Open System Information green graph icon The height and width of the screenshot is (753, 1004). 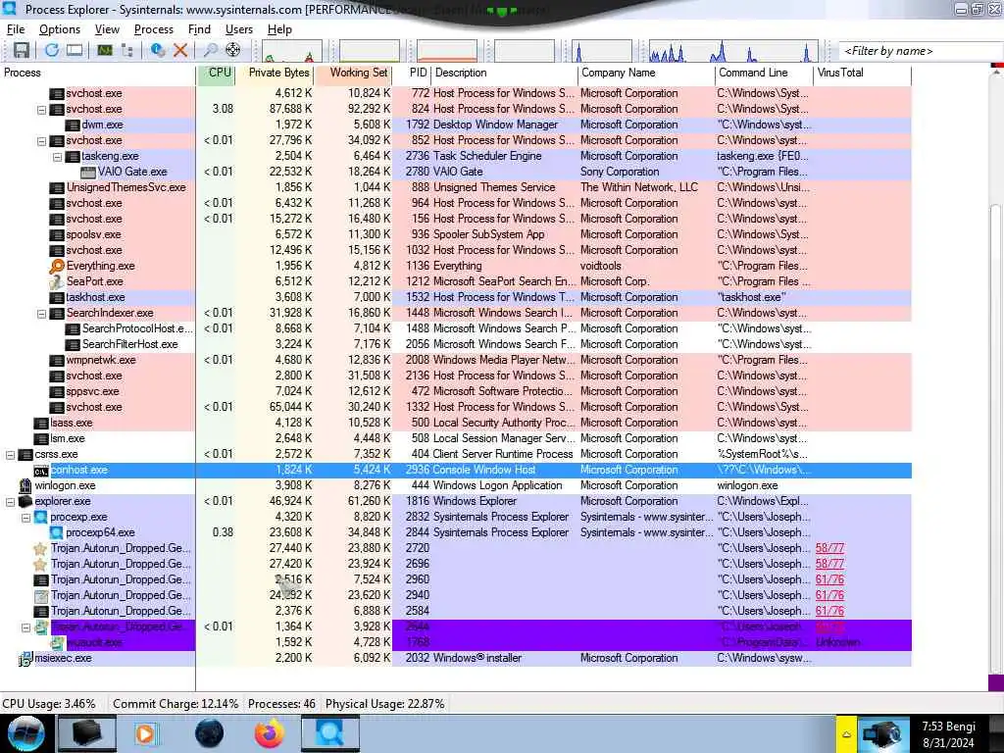(x=105, y=50)
